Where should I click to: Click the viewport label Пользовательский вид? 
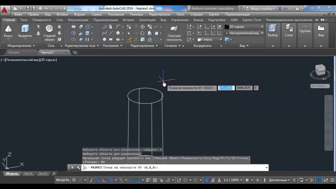[x=22, y=60]
